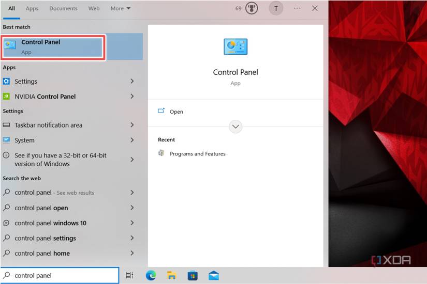This screenshot has width=427, height=284.
Task: Click the Programs and Features icon
Action: [161, 153]
